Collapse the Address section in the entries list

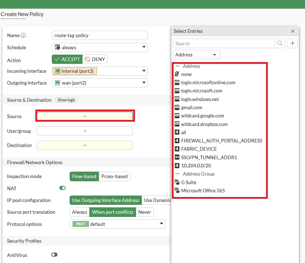tap(177, 66)
